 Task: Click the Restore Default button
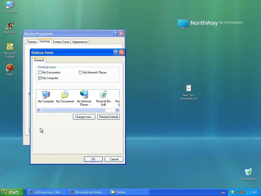coord(109,117)
